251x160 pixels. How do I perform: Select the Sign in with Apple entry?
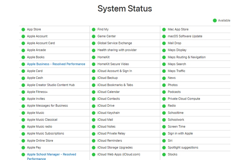[180, 133]
